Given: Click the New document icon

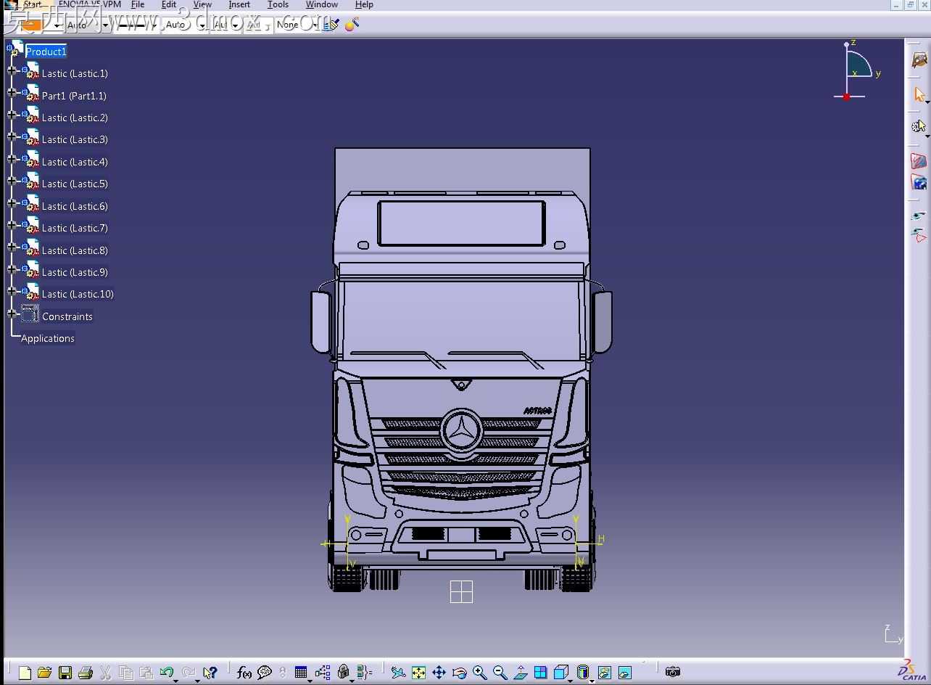Looking at the screenshot, I should [x=25, y=673].
